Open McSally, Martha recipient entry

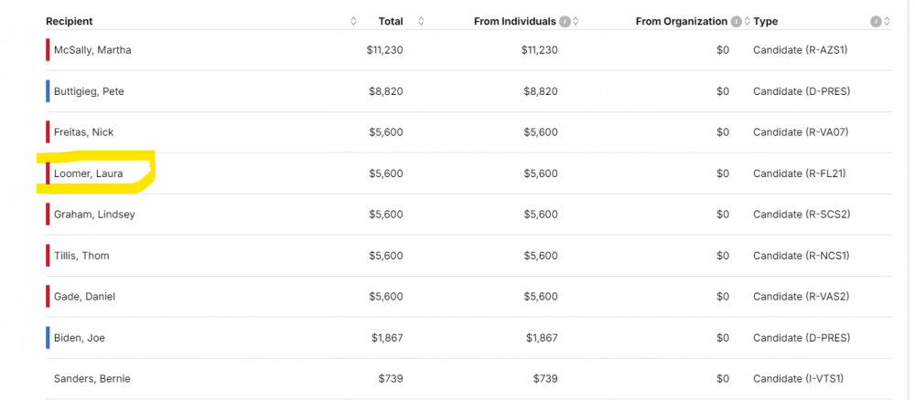[92, 50]
